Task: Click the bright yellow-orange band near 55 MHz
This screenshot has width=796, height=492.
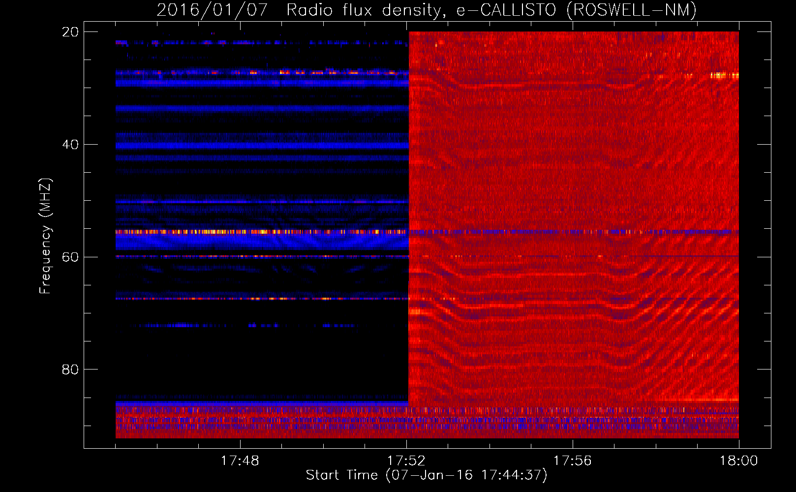Action: 262,232
